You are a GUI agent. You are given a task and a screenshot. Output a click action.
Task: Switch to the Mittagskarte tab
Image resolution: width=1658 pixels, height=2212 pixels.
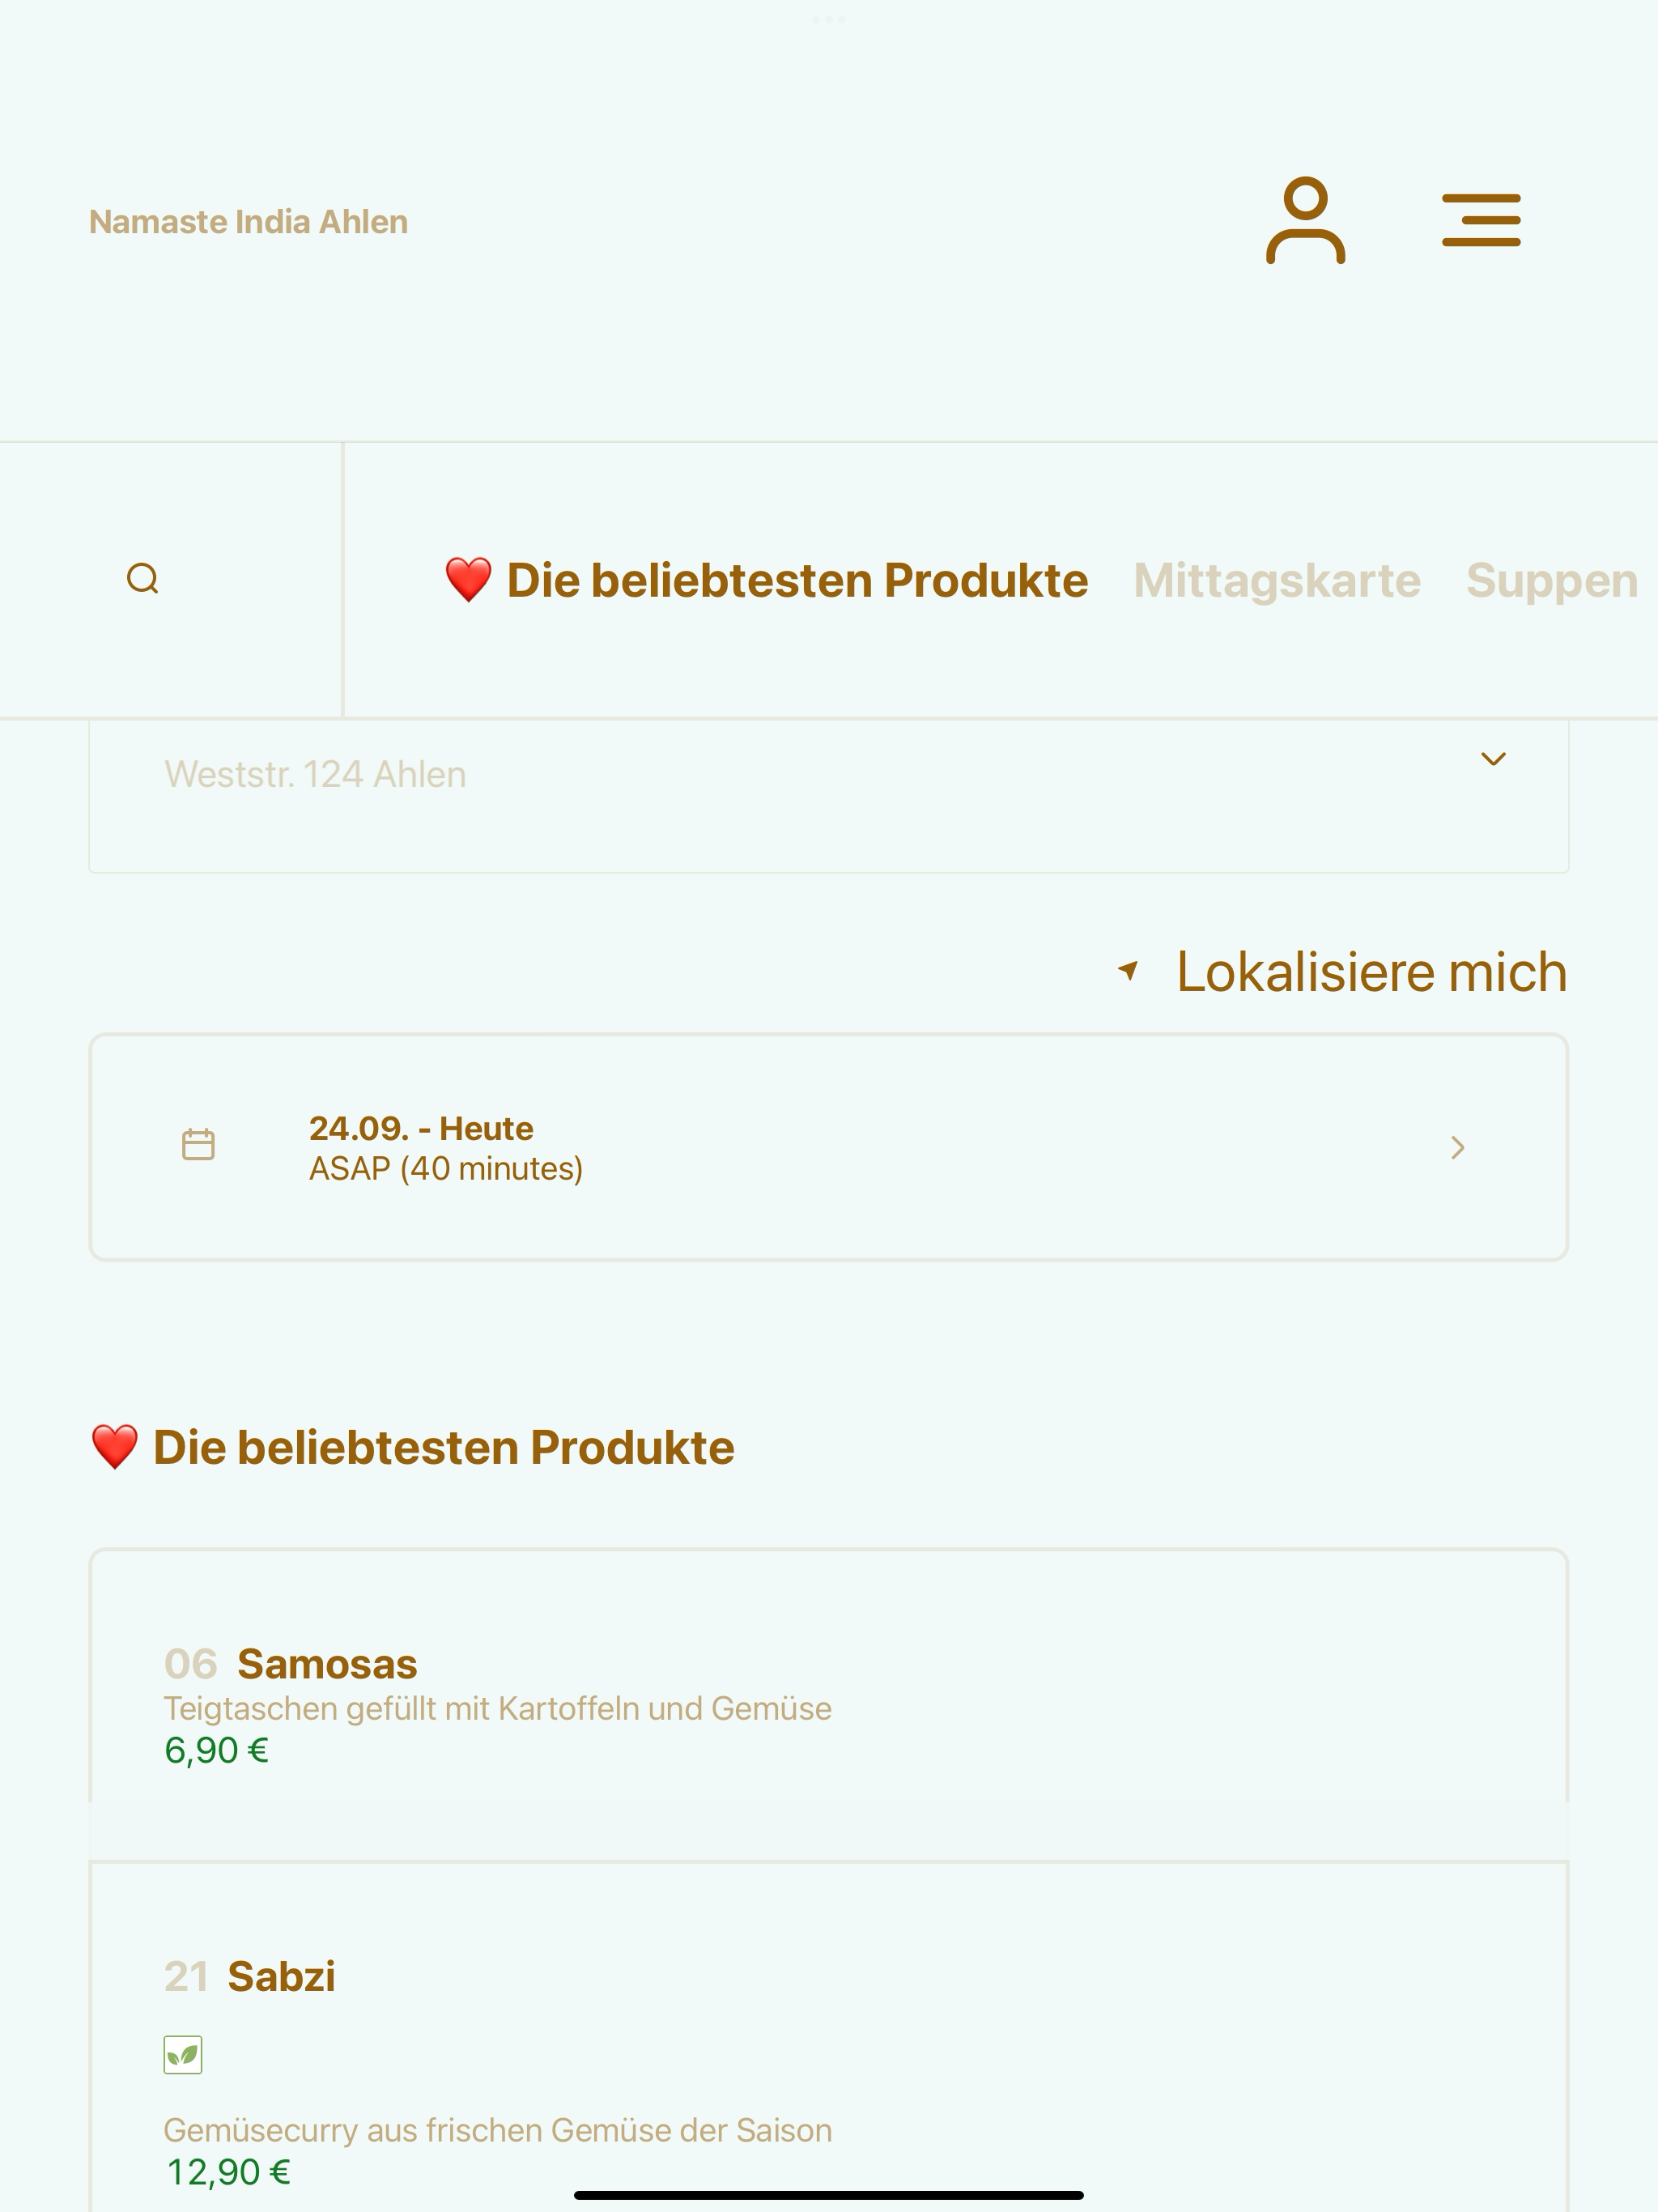pyautogui.click(x=1277, y=580)
